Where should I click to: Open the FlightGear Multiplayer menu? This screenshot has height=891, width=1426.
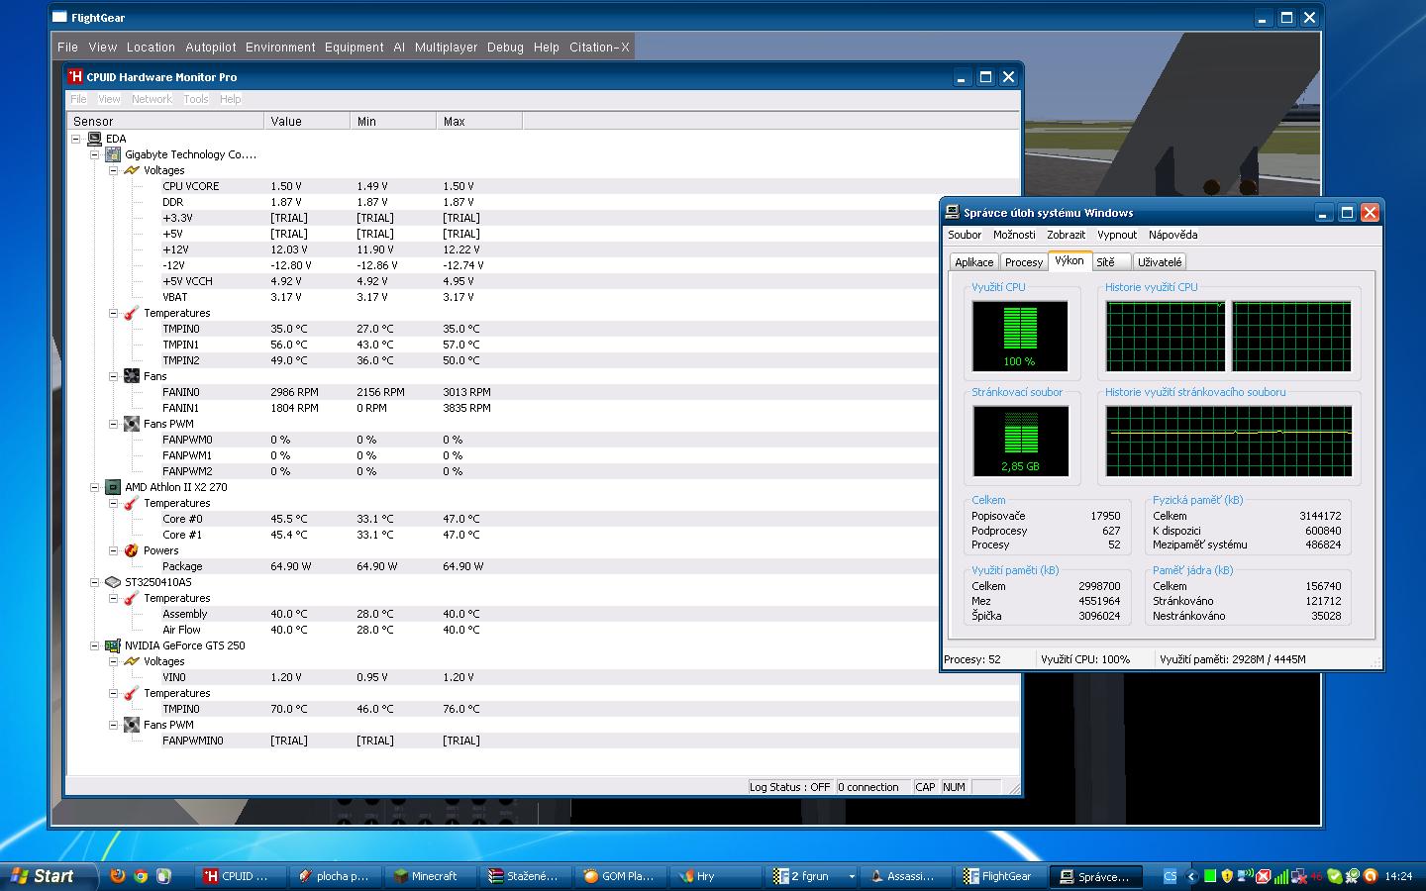[446, 47]
